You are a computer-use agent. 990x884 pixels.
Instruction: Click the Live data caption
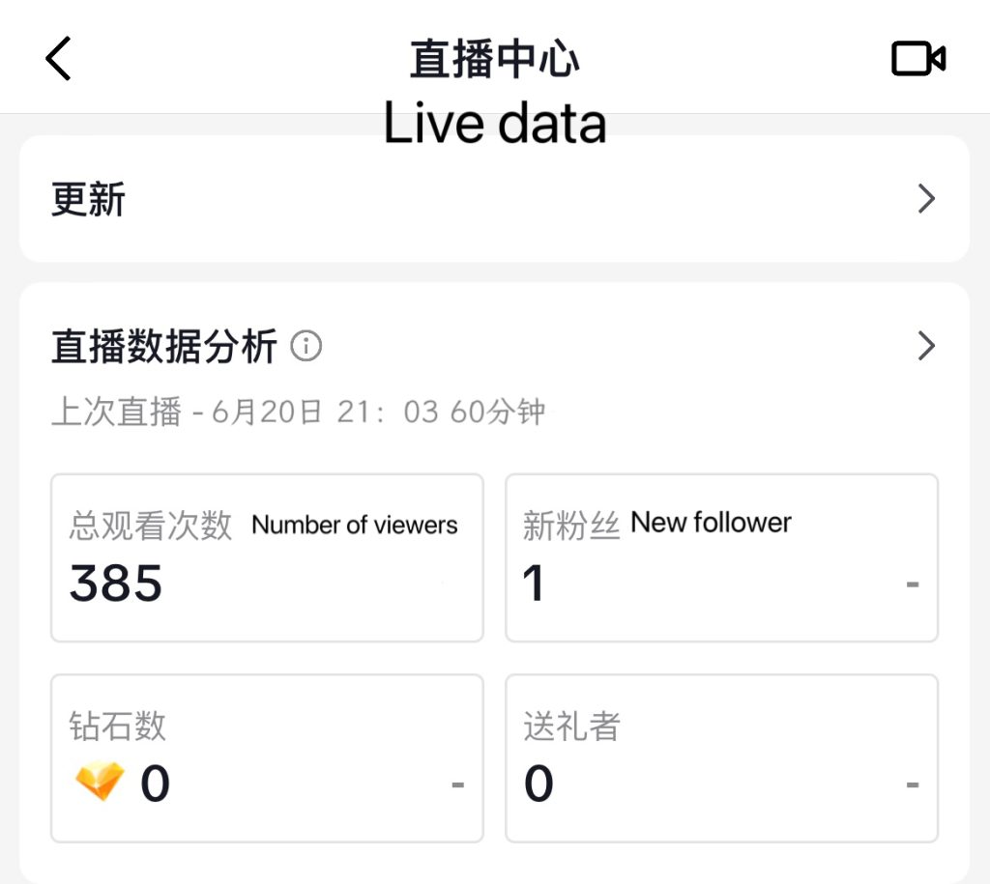[x=495, y=123]
